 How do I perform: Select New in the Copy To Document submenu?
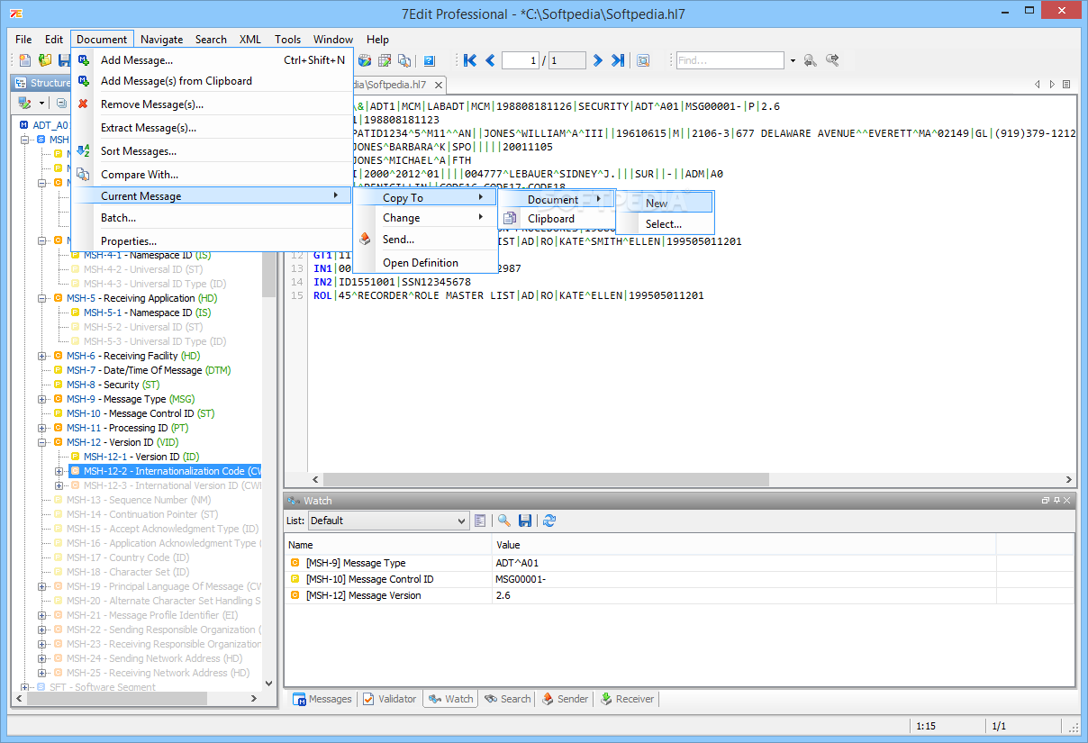tap(665, 203)
